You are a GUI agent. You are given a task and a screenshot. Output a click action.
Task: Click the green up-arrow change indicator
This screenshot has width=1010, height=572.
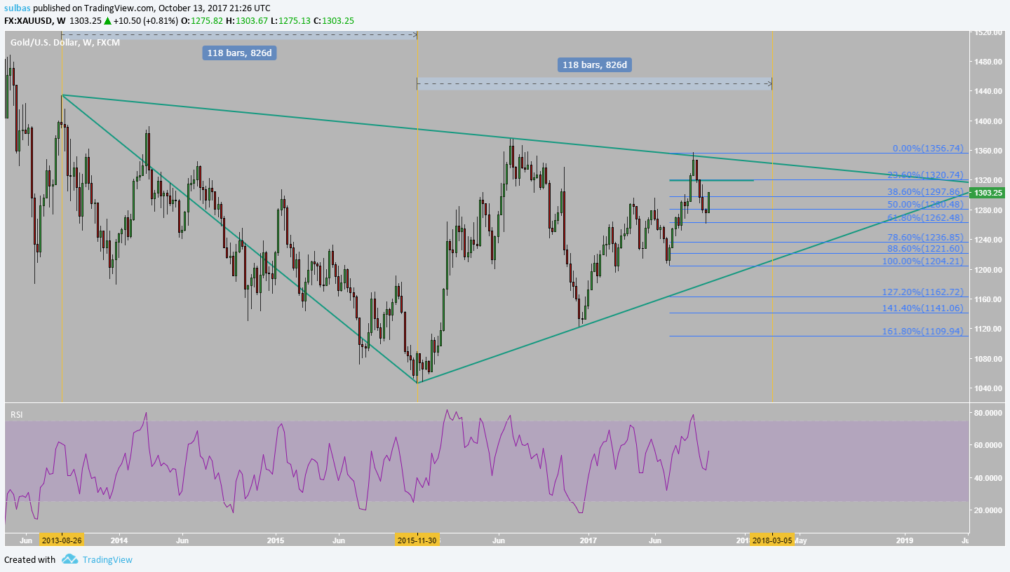click(107, 20)
